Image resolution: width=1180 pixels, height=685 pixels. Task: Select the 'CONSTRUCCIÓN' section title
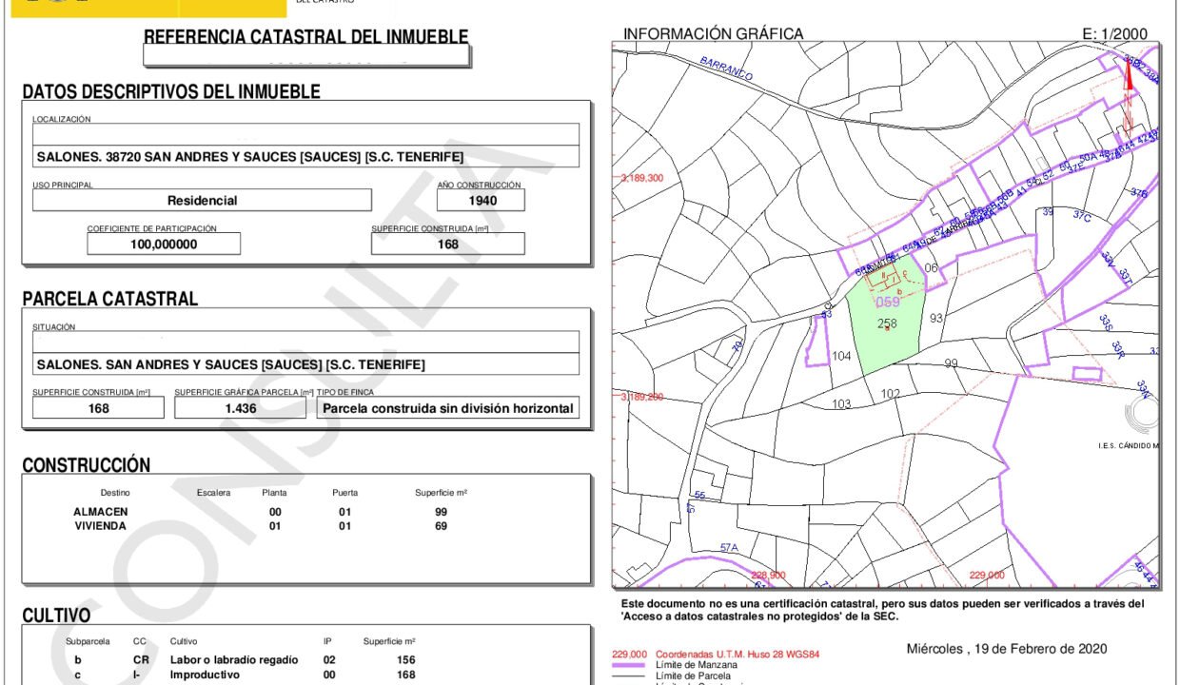(87, 466)
